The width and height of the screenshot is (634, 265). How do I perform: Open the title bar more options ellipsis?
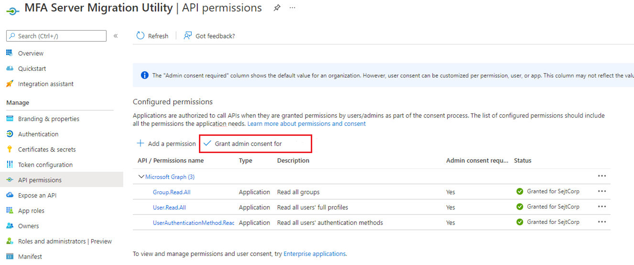293,8
